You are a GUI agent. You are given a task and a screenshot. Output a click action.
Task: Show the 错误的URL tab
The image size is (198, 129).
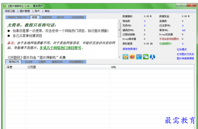coord(57,62)
